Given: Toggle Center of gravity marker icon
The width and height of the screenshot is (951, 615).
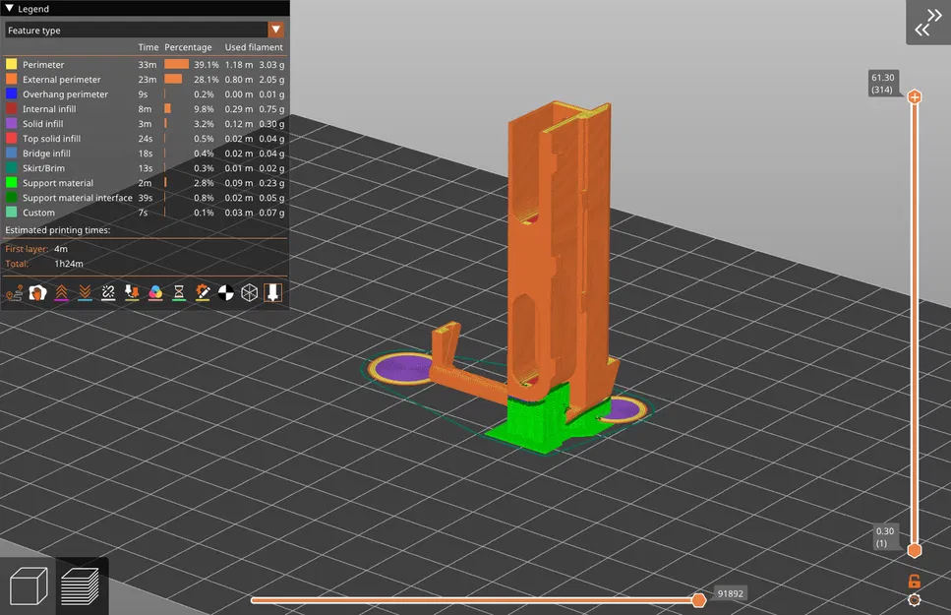Looking at the screenshot, I should 225,293.
